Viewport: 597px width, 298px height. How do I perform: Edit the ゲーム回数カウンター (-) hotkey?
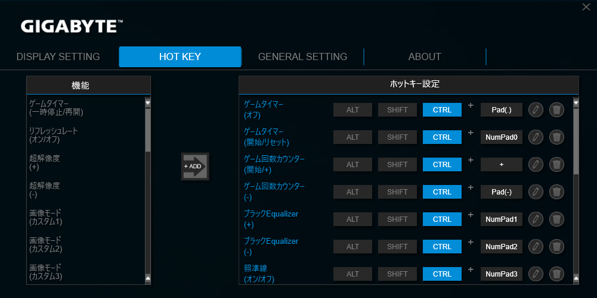coord(536,192)
